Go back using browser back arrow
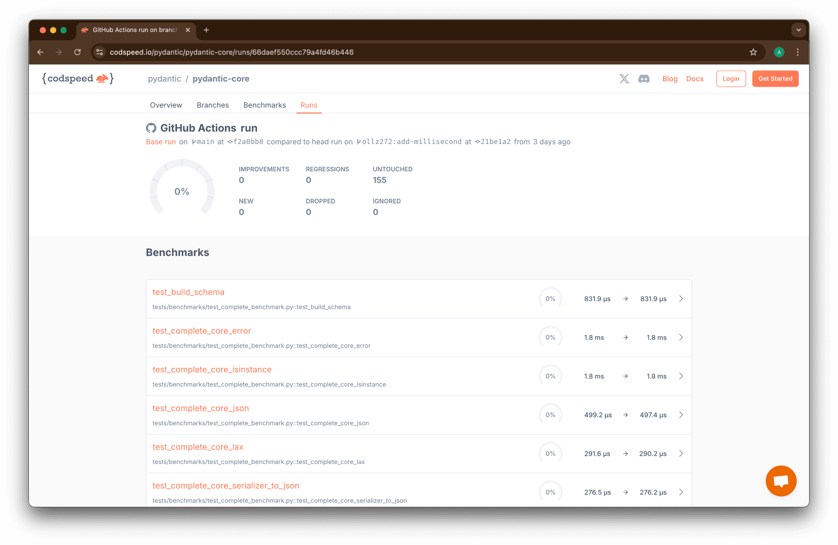The width and height of the screenshot is (838, 545). click(x=40, y=52)
